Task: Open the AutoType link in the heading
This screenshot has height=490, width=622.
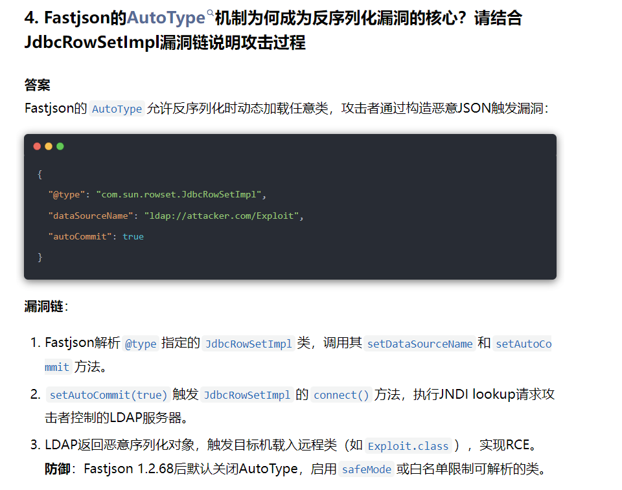Action: (166, 18)
